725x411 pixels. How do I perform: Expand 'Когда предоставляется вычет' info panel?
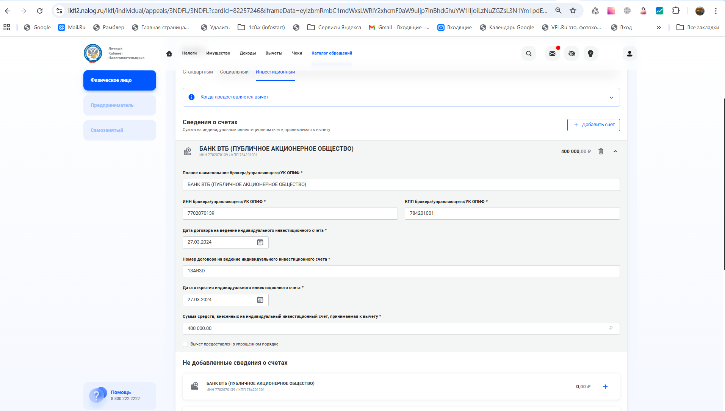[x=611, y=97]
